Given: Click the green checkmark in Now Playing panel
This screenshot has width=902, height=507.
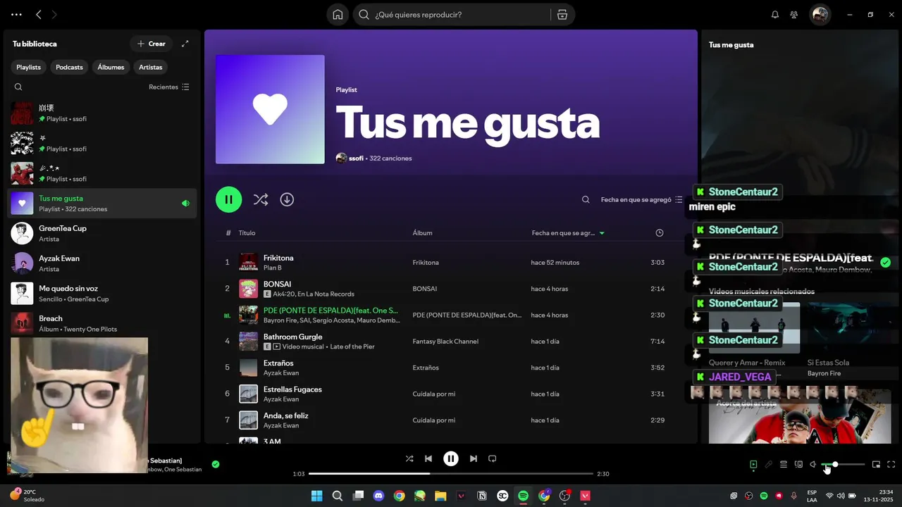Looking at the screenshot, I should [x=886, y=263].
